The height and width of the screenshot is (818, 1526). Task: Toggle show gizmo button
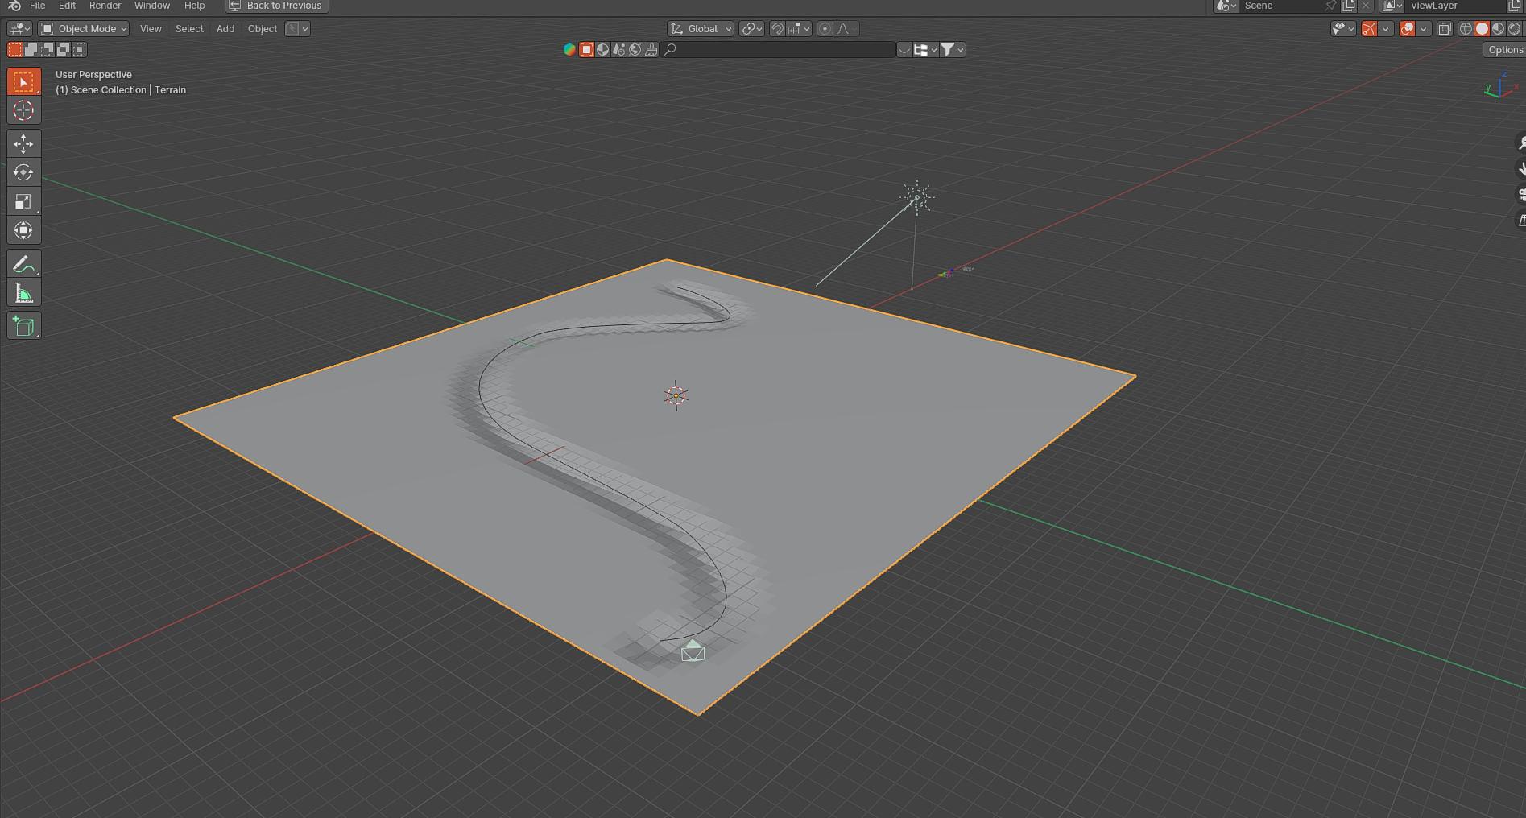[x=1369, y=28]
